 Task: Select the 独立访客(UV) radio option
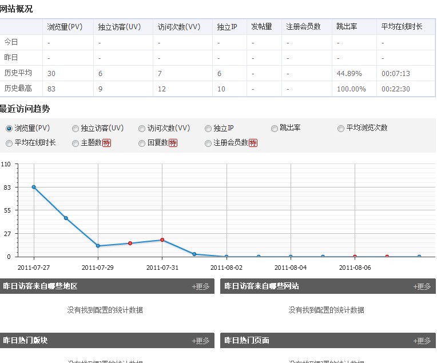[x=76, y=129]
